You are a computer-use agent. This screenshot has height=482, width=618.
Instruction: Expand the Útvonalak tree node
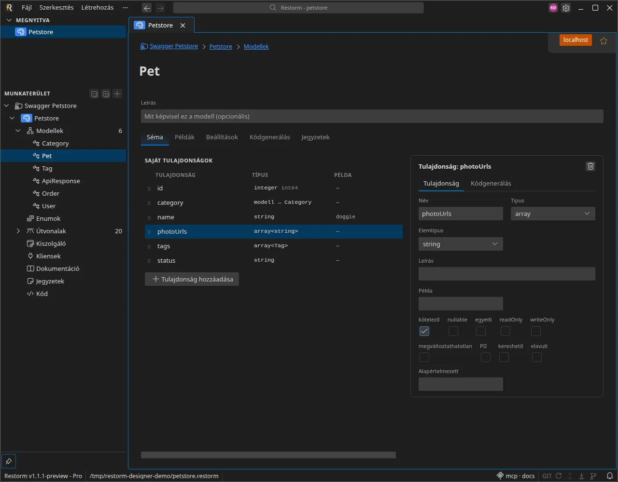[18, 231]
